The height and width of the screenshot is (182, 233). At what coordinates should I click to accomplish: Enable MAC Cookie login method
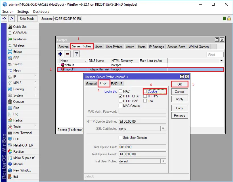pyautogui.click(x=120, y=106)
